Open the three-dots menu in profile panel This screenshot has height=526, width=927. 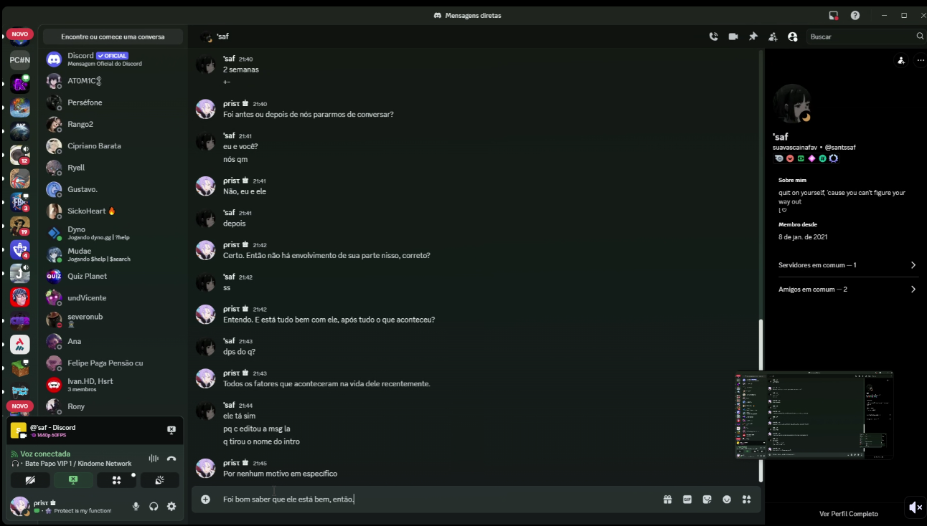pos(921,60)
